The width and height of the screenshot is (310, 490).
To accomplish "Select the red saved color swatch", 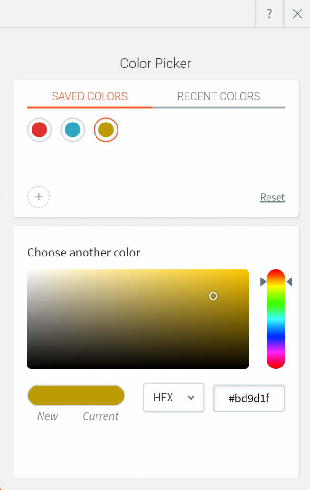I will (39, 129).
